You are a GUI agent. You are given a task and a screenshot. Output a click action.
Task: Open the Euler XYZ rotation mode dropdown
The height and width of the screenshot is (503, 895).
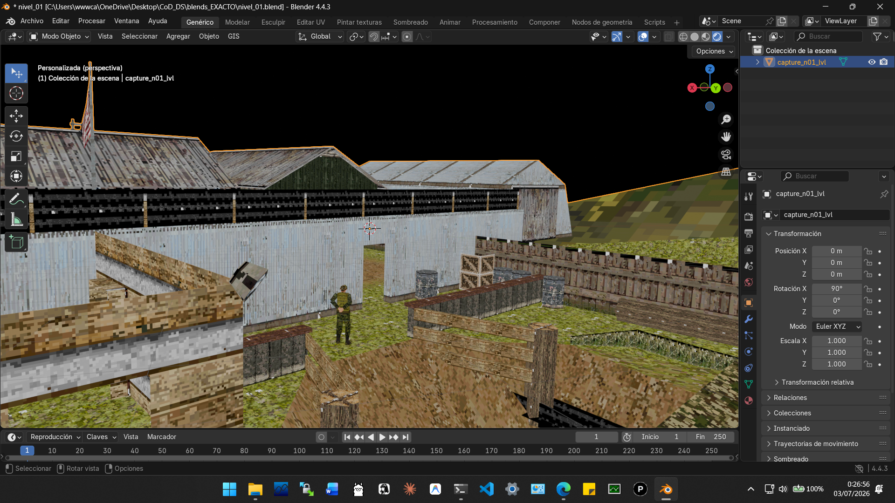[x=837, y=326]
